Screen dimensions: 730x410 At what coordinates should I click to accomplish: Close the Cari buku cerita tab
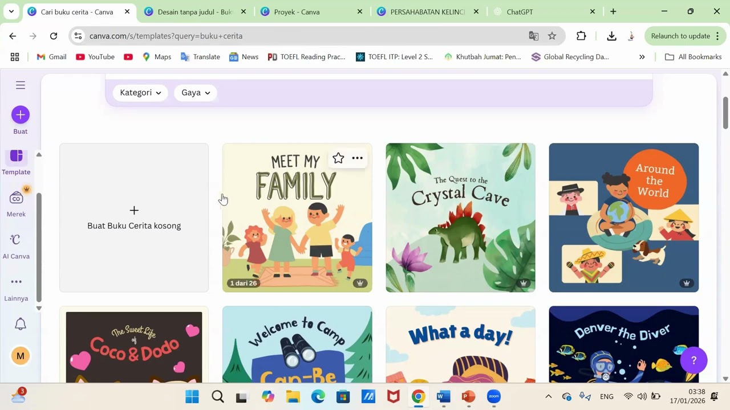(x=127, y=11)
